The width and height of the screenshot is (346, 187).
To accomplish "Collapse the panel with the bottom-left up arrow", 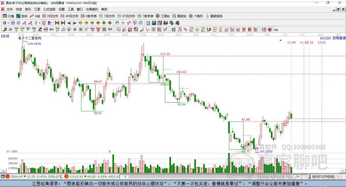I will pyautogui.click(x=3, y=171).
